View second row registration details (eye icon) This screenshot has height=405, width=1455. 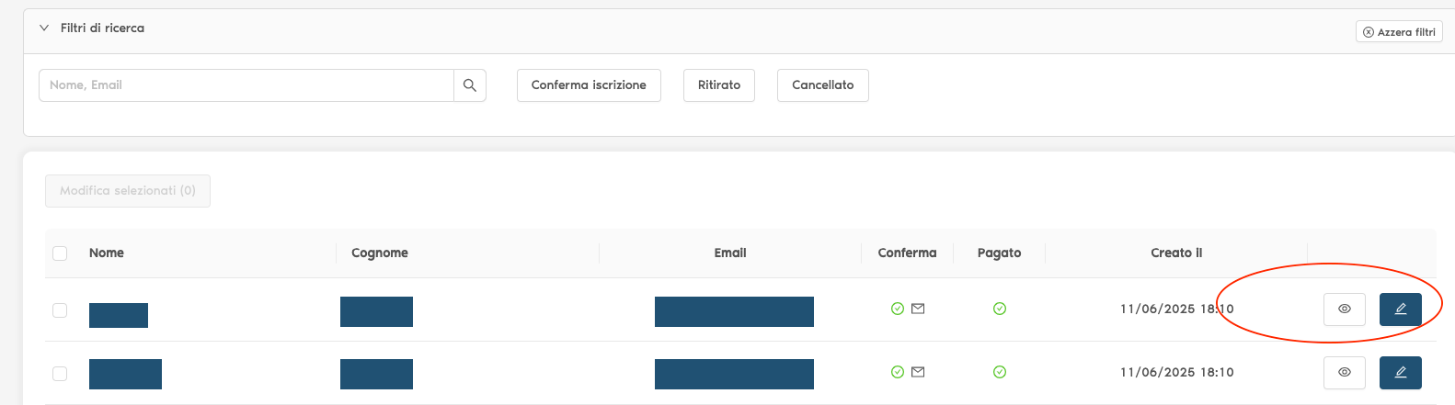point(1344,373)
